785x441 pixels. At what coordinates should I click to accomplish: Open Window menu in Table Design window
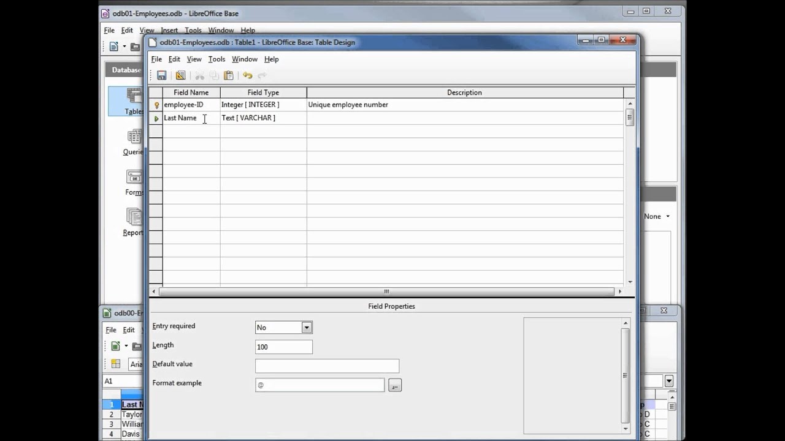(245, 59)
